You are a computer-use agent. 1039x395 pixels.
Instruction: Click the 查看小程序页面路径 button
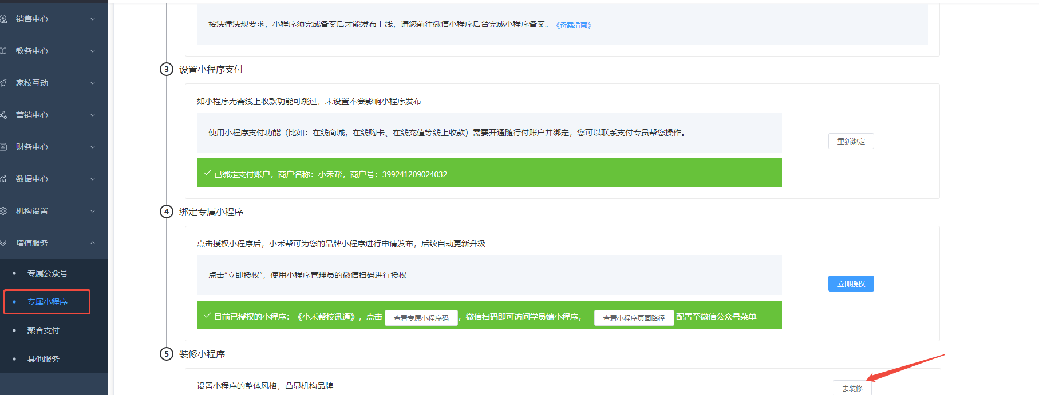tap(634, 318)
